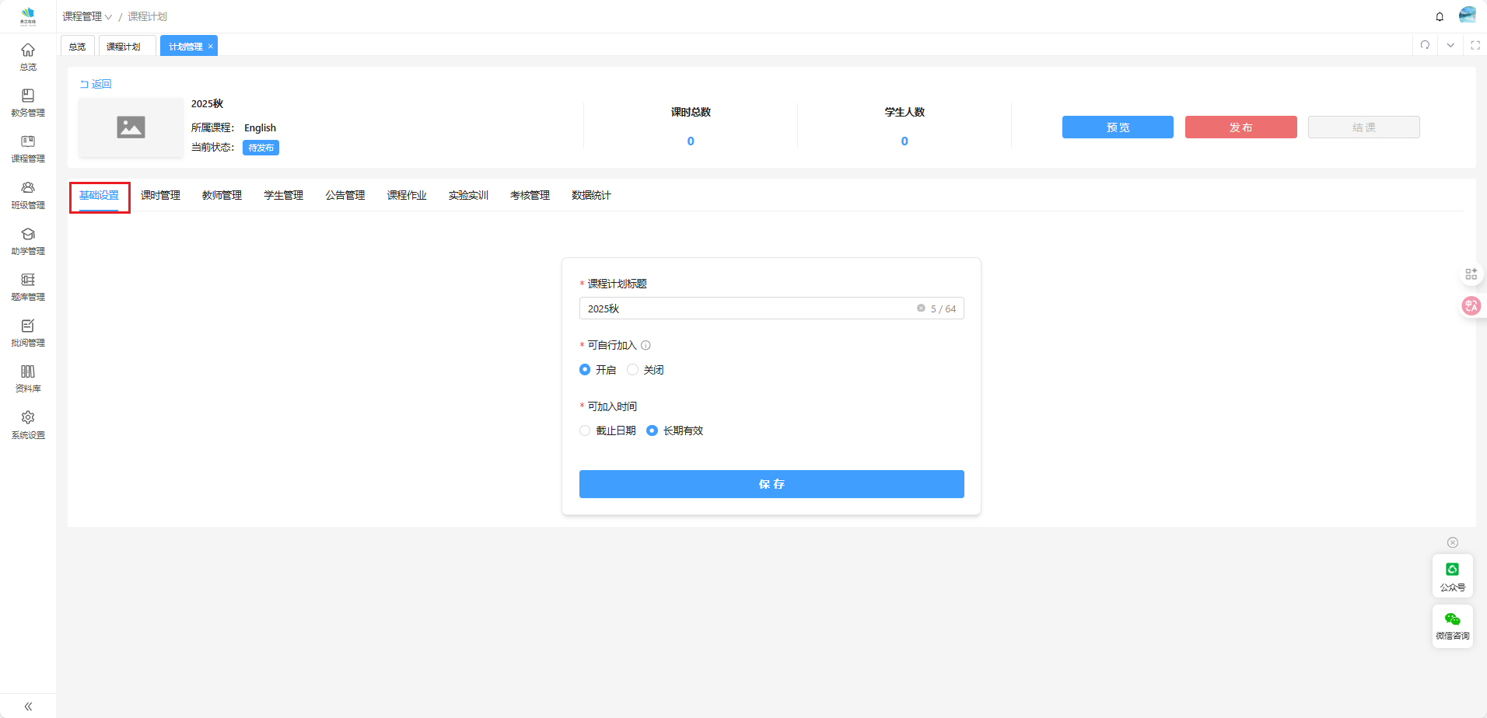Switch to 课时管理 tab
The width and height of the screenshot is (1487, 718).
[160, 195]
